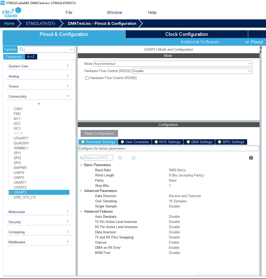Collapse the Advanced Features group

[x=81, y=211]
